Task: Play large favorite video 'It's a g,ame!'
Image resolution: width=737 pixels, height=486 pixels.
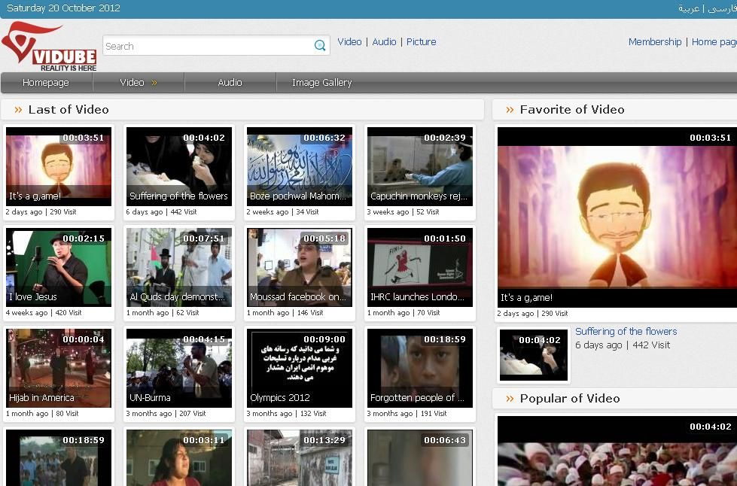Action: tap(617, 217)
